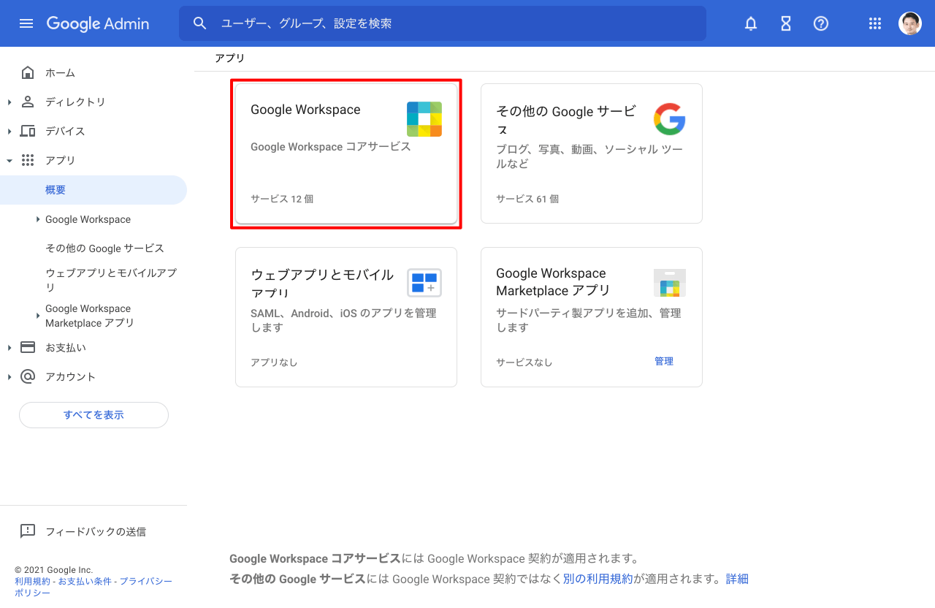Expand the ディレクトリ section arrow
Image resolution: width=935 pixels, height=608 pixels.
[x=9, y=102]
